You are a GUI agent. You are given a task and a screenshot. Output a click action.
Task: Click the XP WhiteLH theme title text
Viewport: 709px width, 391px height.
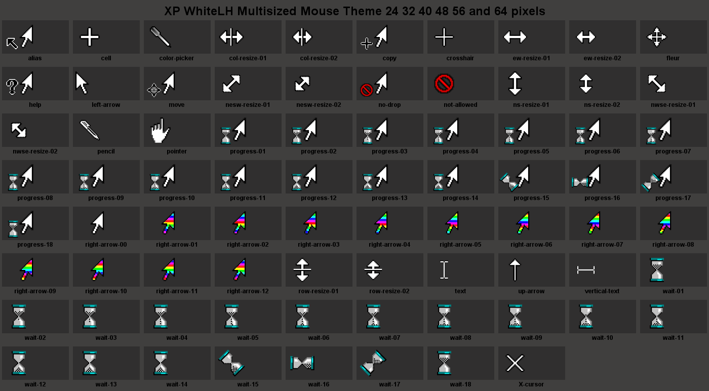354,11
